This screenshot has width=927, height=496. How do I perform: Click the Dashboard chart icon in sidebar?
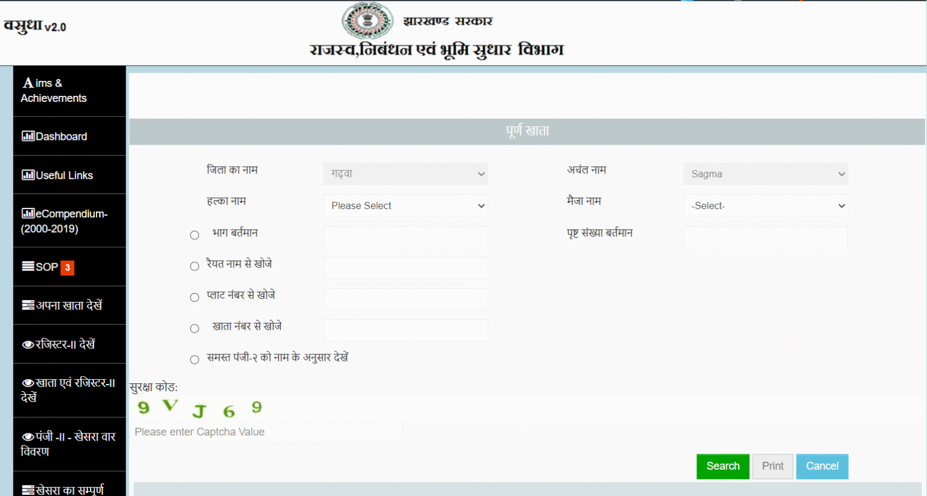(28, 136)
